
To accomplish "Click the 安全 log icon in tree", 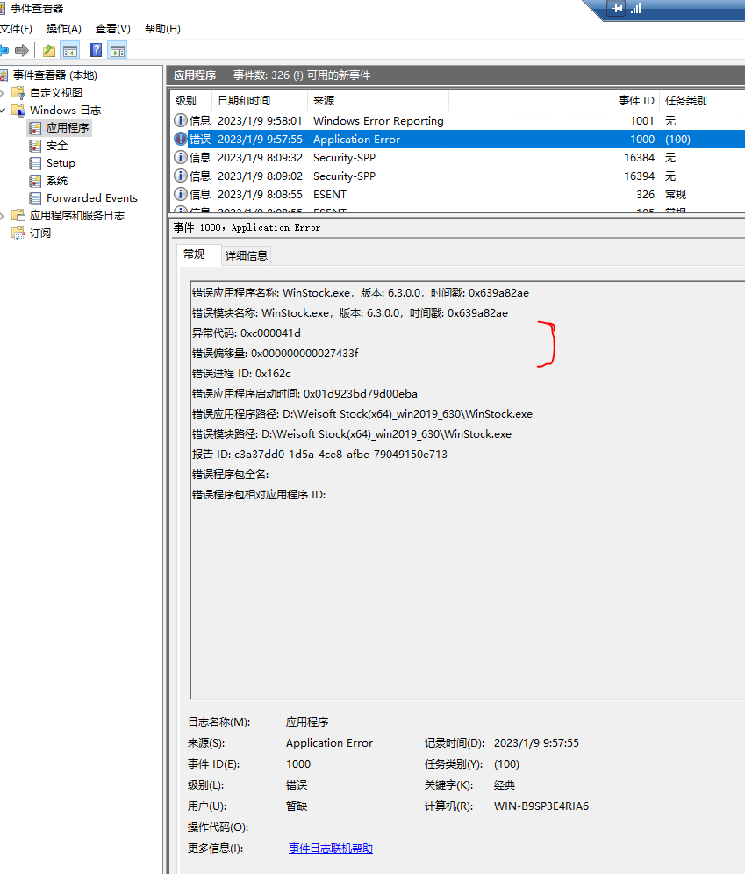I will click(x=35, y=146).
